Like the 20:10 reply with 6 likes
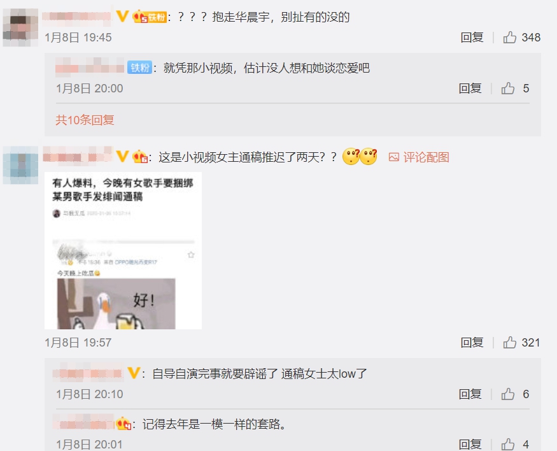The height and width of the screenshot is (451, 557). [507, 394]
